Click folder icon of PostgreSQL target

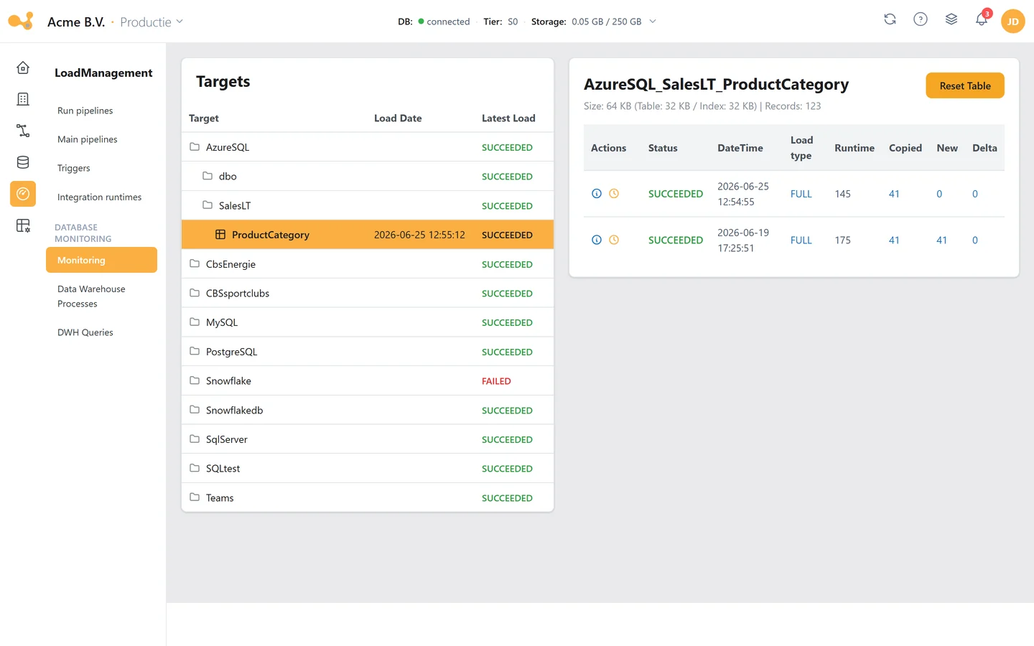point(195,352)
